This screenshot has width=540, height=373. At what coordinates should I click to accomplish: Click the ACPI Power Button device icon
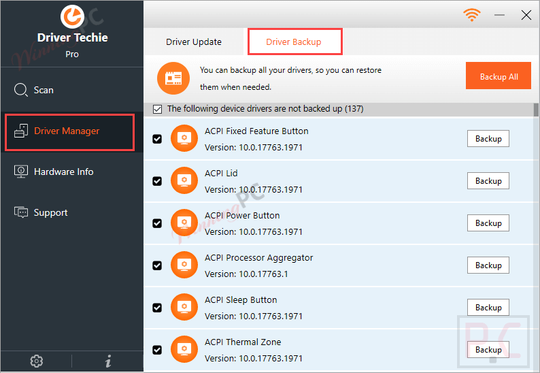(184, 223)
